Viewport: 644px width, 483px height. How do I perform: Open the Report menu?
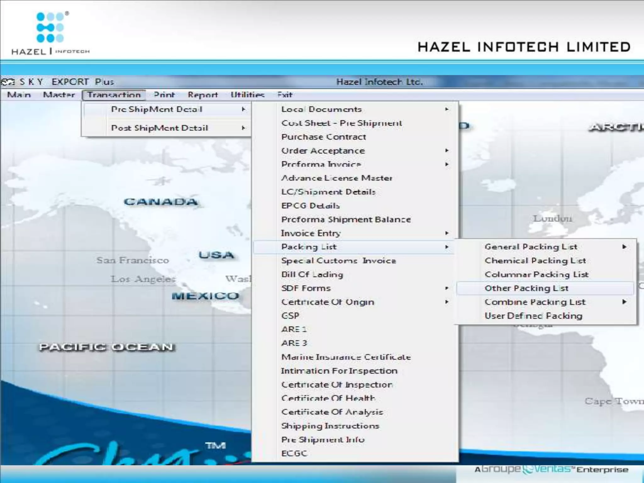click(x=203, y=95)
